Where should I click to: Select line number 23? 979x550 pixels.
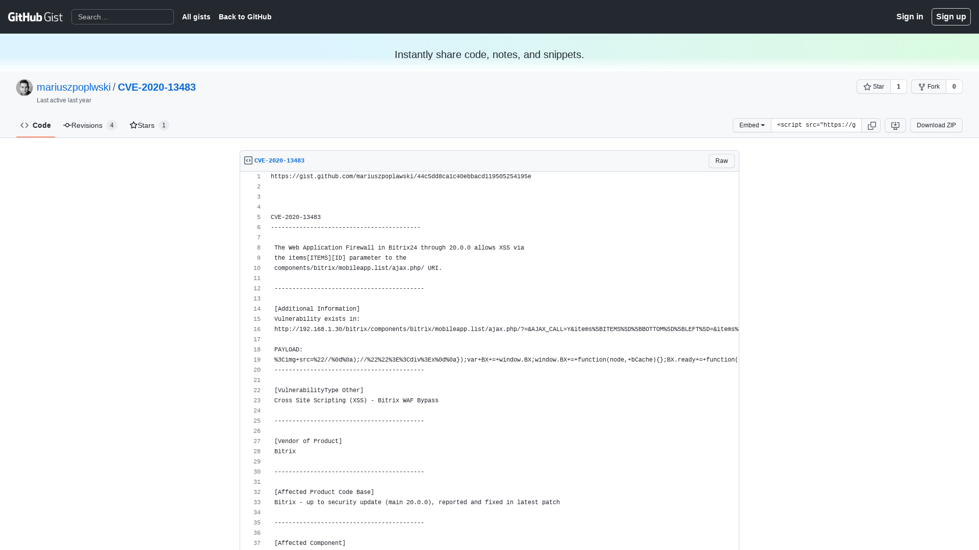pos(253,401)
